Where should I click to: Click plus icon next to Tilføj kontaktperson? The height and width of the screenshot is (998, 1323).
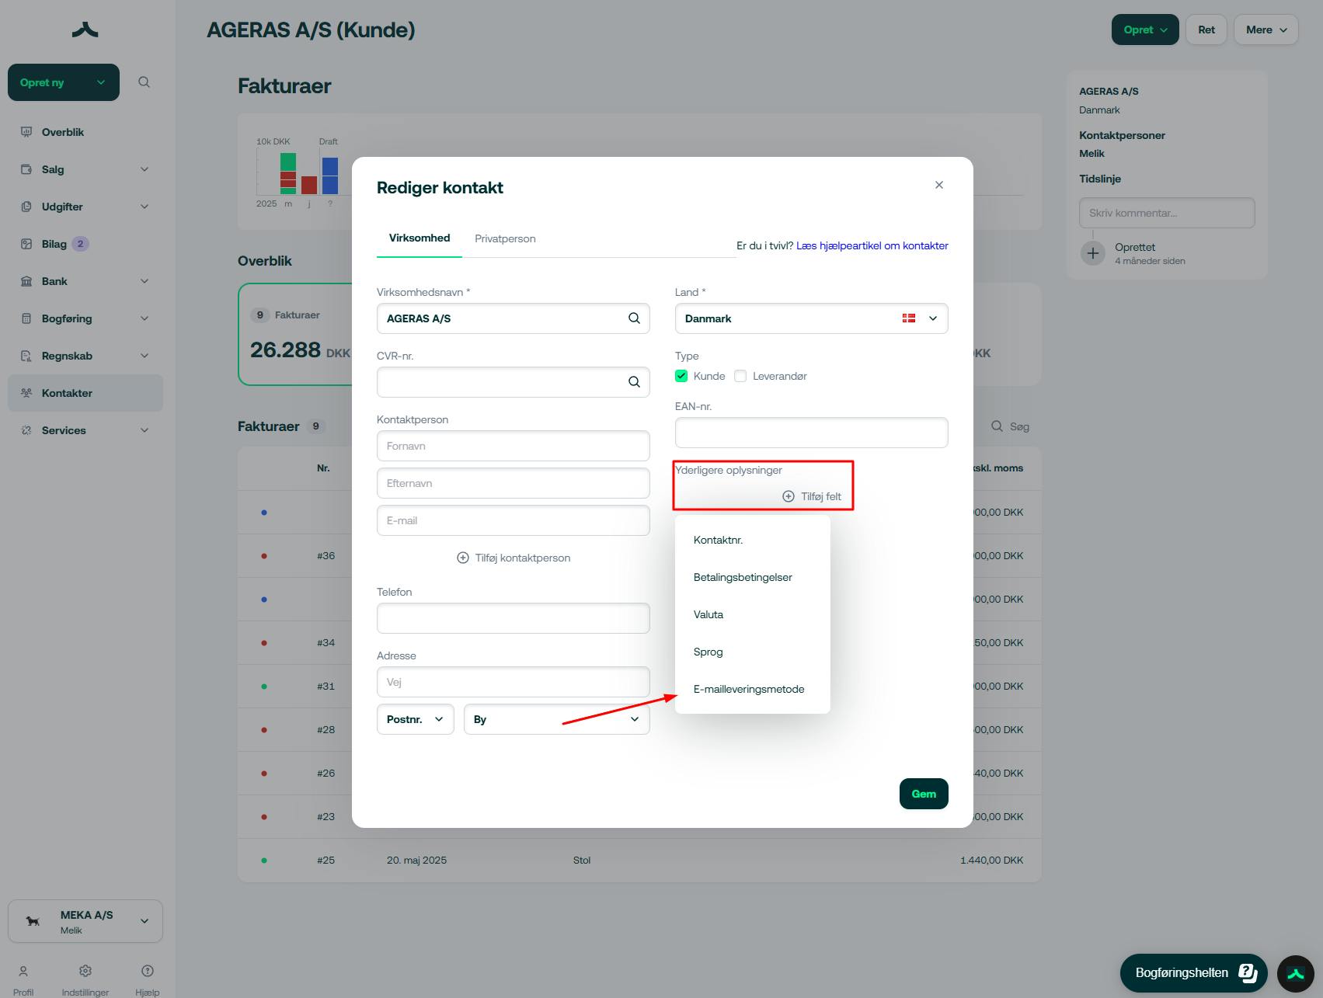click(x=463, y=558)
